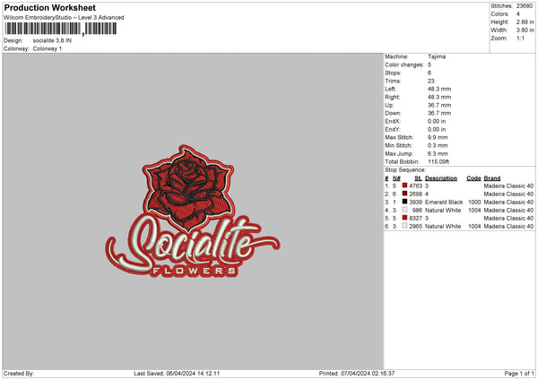Image resolution: width=538 pixels, height=380 pixels.
Task: Click the 'Stop Sequence:' heading
Action: coord(405,170)
